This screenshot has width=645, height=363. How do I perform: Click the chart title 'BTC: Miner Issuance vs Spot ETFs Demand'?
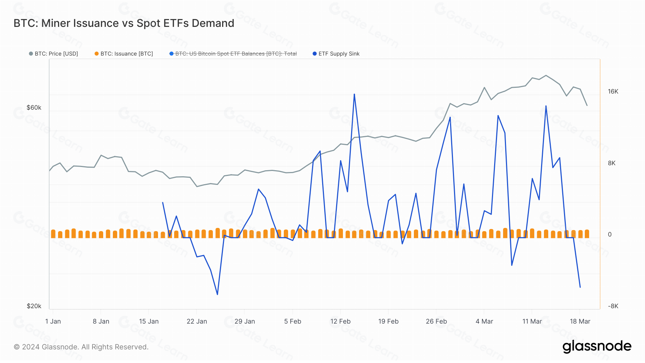(124, 23)
